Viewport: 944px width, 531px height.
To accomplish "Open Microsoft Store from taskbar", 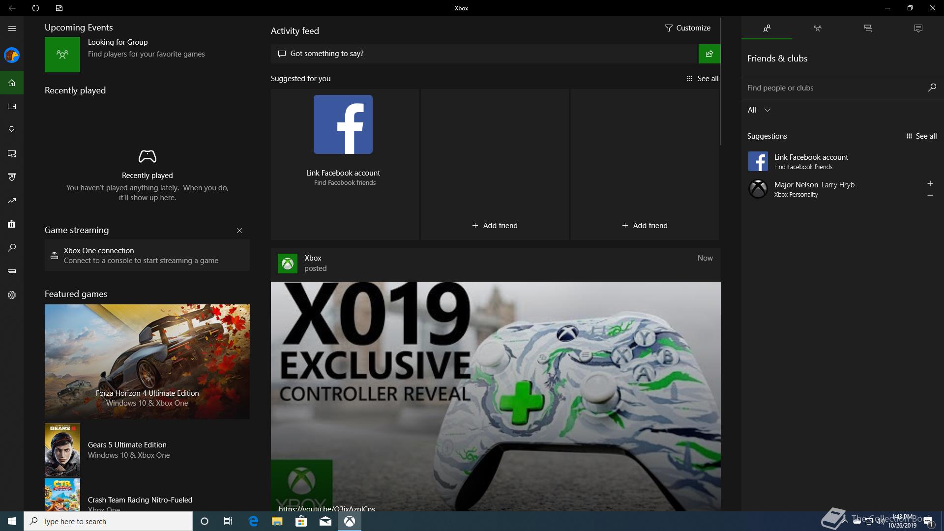I will (301, 521).
